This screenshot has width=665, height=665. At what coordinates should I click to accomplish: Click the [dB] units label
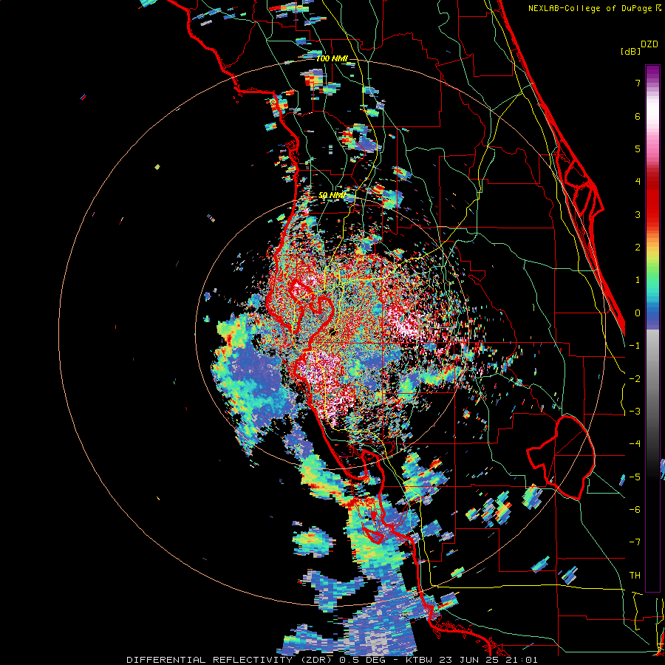pyautogui.click(x=630, y=52)
